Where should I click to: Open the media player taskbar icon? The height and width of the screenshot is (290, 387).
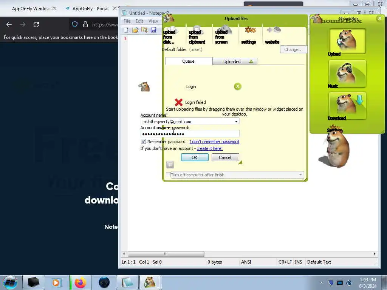(x=56, y=282)
